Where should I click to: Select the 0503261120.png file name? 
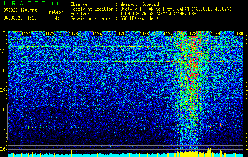click(20, 10)
